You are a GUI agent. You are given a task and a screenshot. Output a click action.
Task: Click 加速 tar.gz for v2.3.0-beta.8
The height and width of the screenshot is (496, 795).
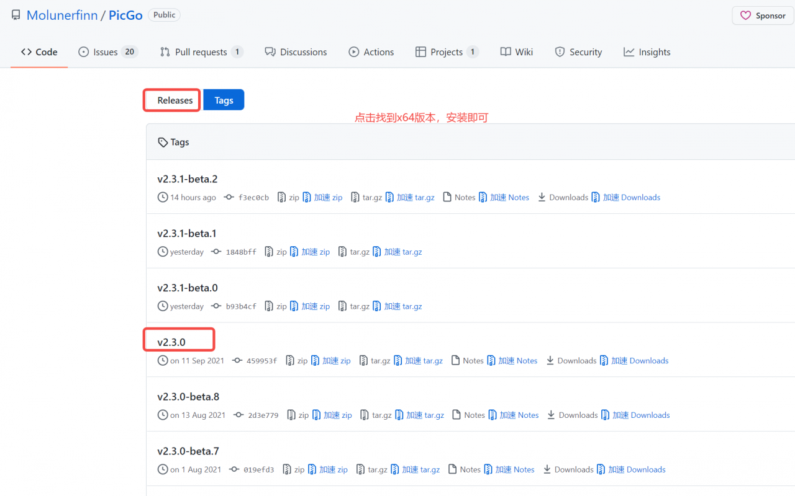click(419, 415)
